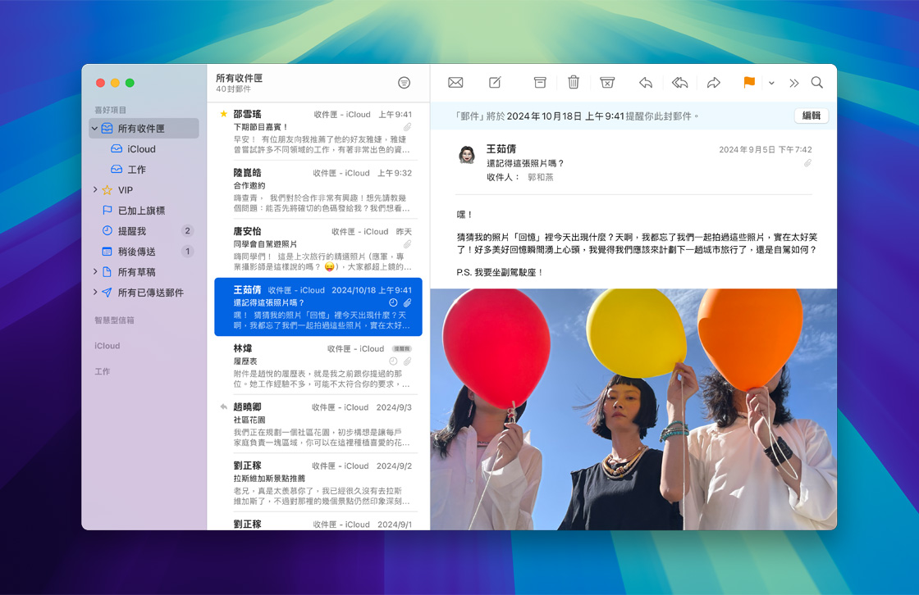Expand 所有草稿 mailbox
The height and width of the screenshot is (595, 919).
[96, 272]
